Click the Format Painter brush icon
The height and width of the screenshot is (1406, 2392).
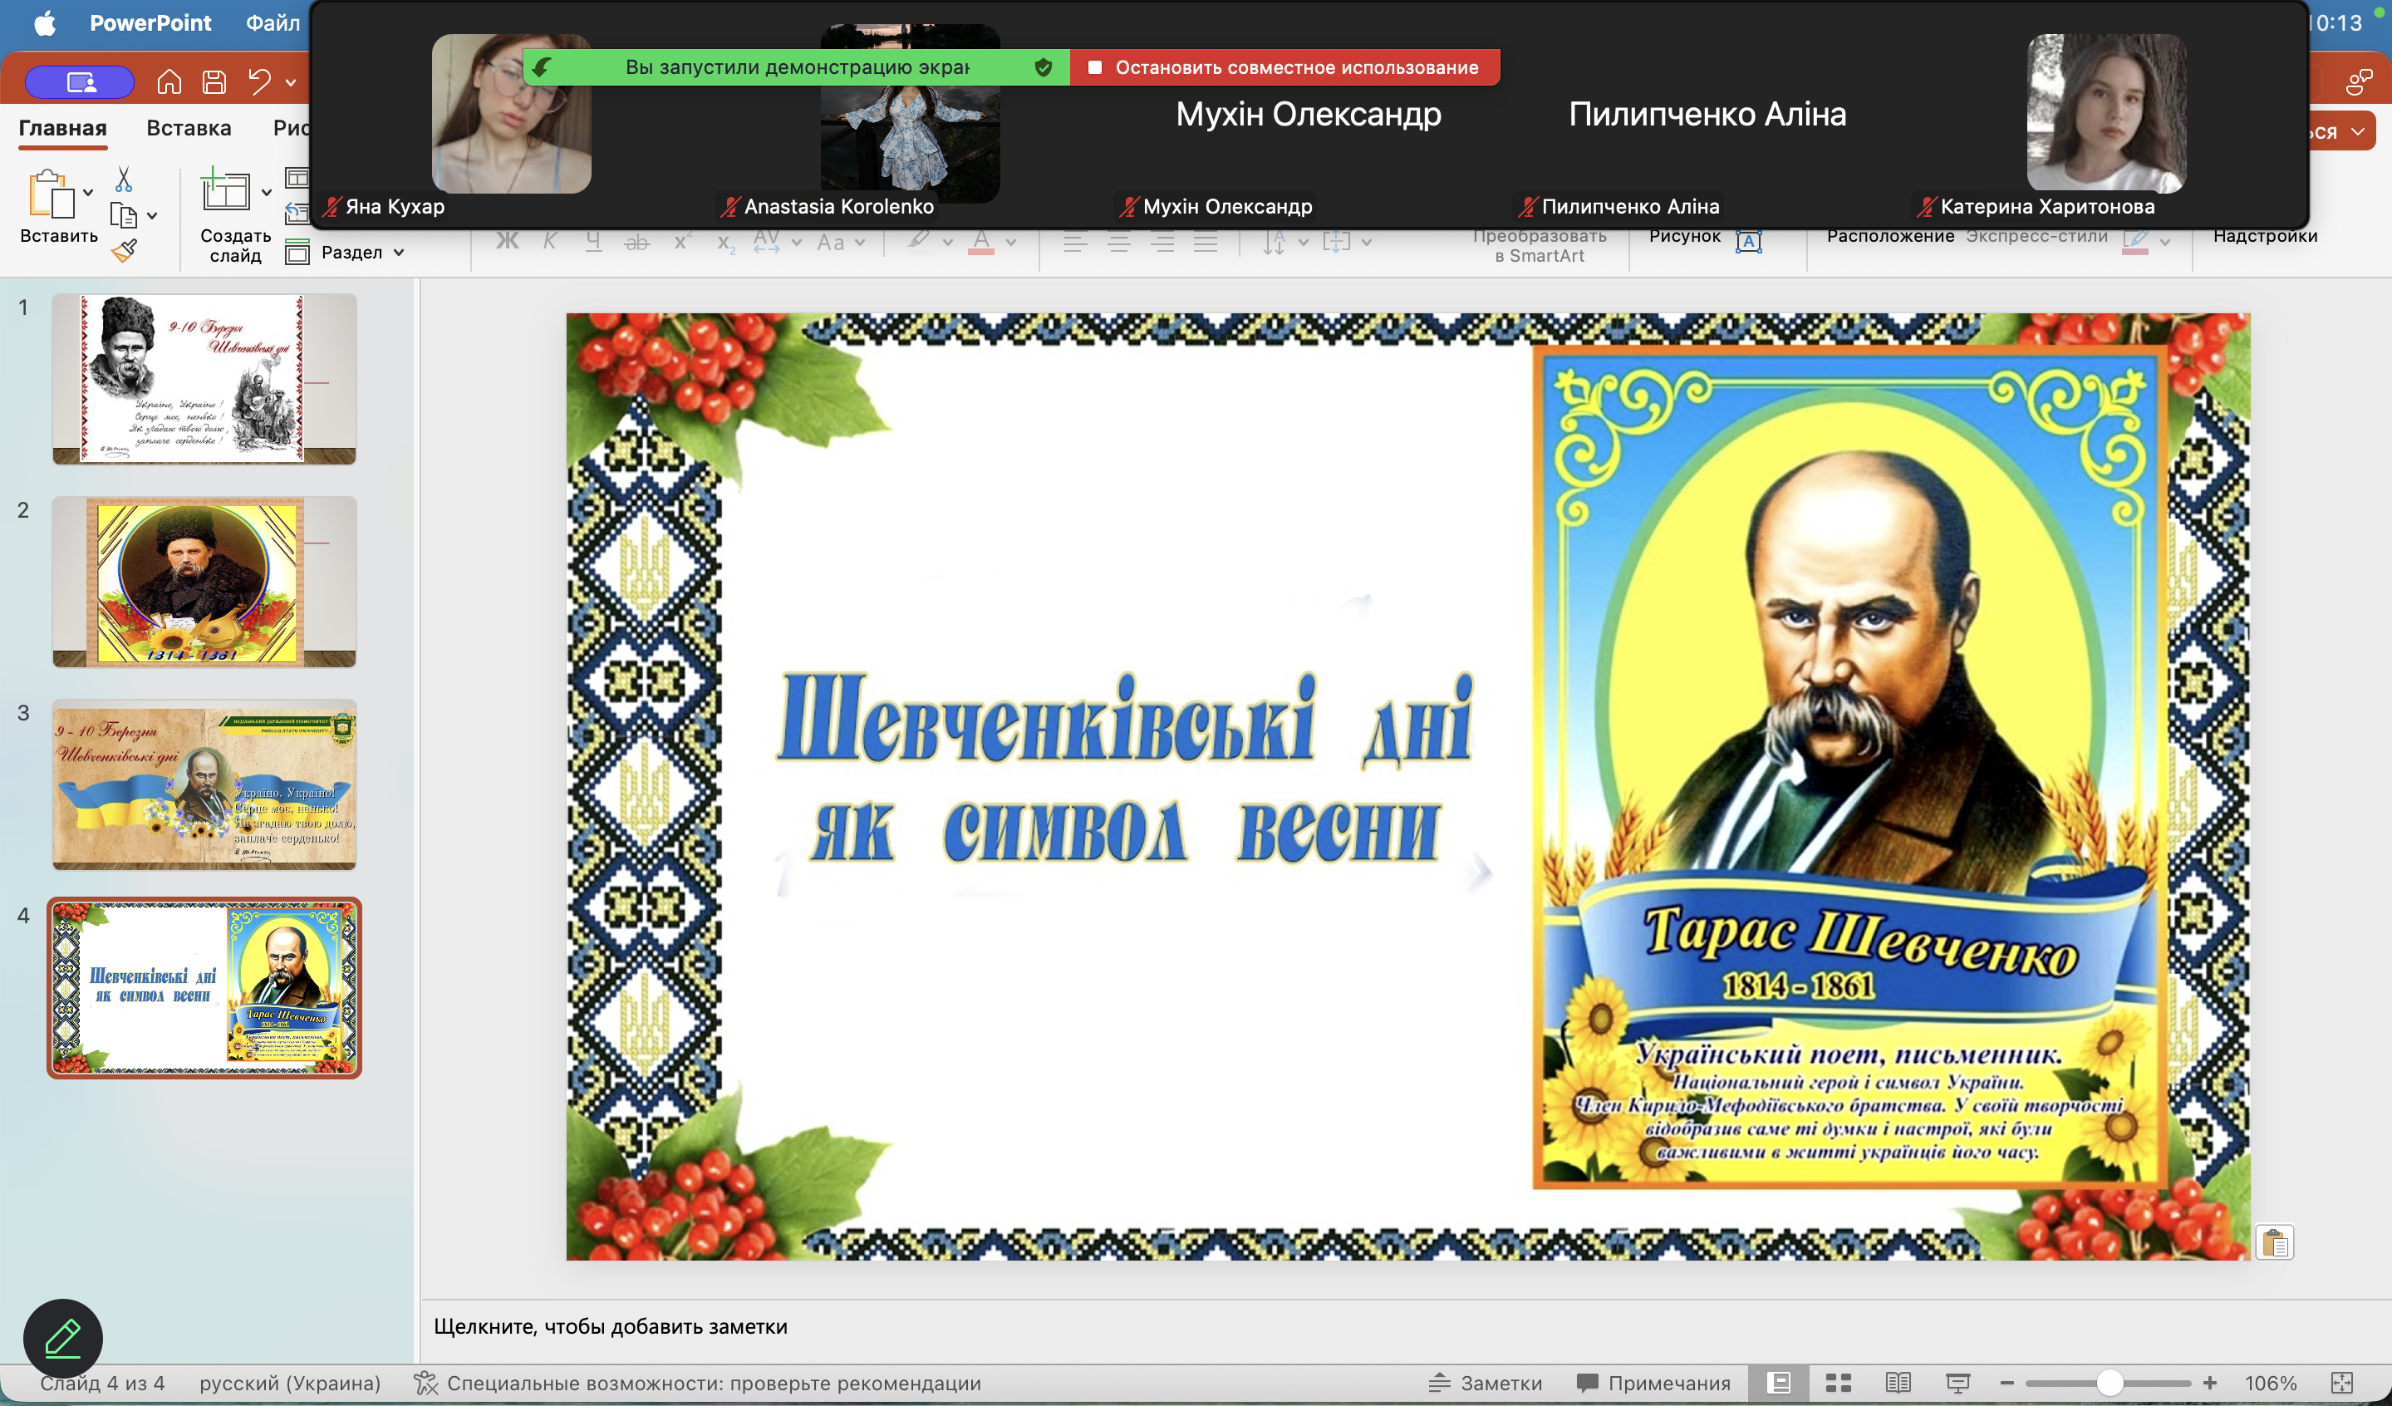pos(125,251)
